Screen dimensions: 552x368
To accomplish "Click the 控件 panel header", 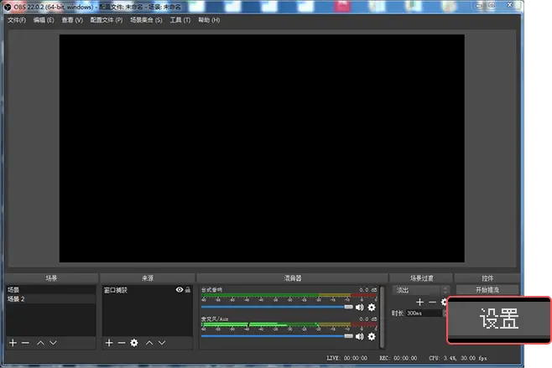I will pyautogui.click(x=487, y=278).
